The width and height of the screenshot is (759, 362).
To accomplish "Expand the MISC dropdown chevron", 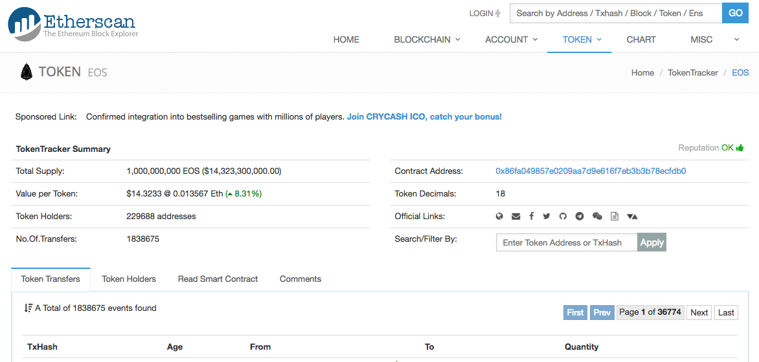I will pos(737,39).
